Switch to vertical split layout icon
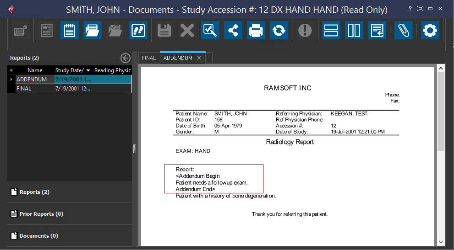The image size is (454, 250). coord(354,31)
